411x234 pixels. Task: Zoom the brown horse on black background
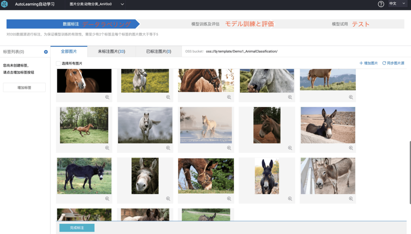point(107,97)
